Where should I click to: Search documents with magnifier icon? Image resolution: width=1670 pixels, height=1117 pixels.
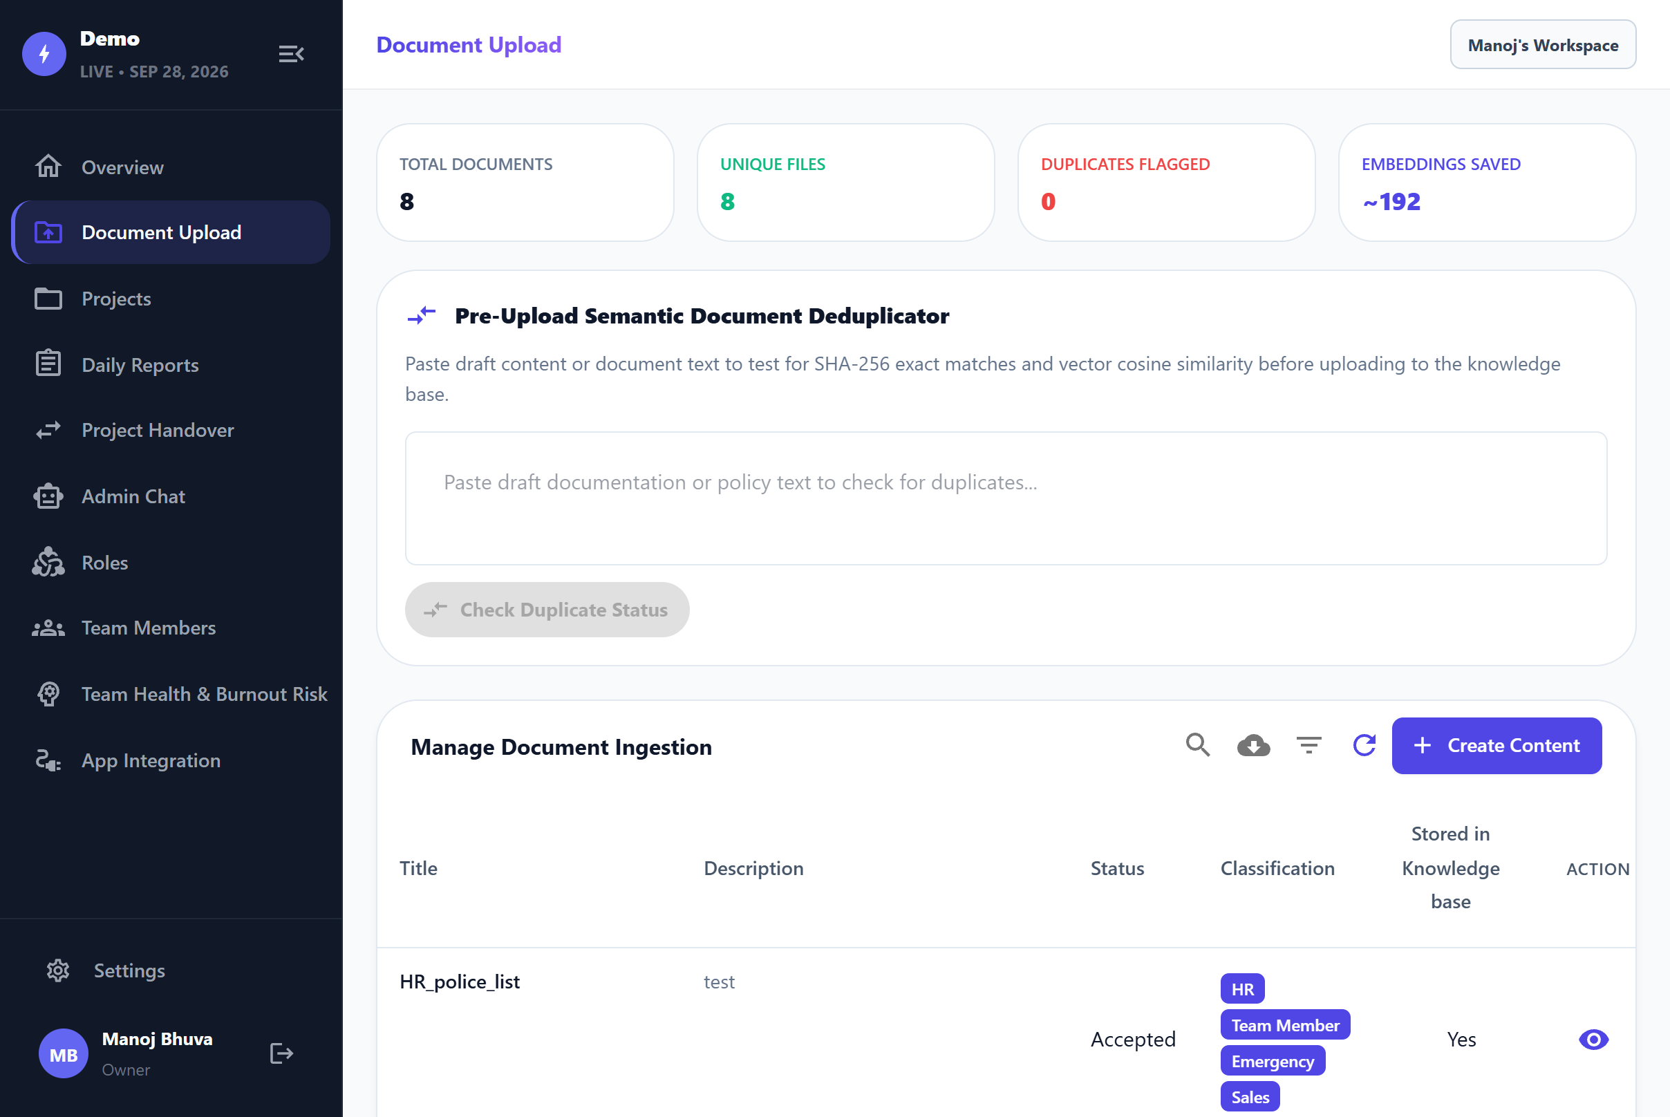pos(1198,745)
